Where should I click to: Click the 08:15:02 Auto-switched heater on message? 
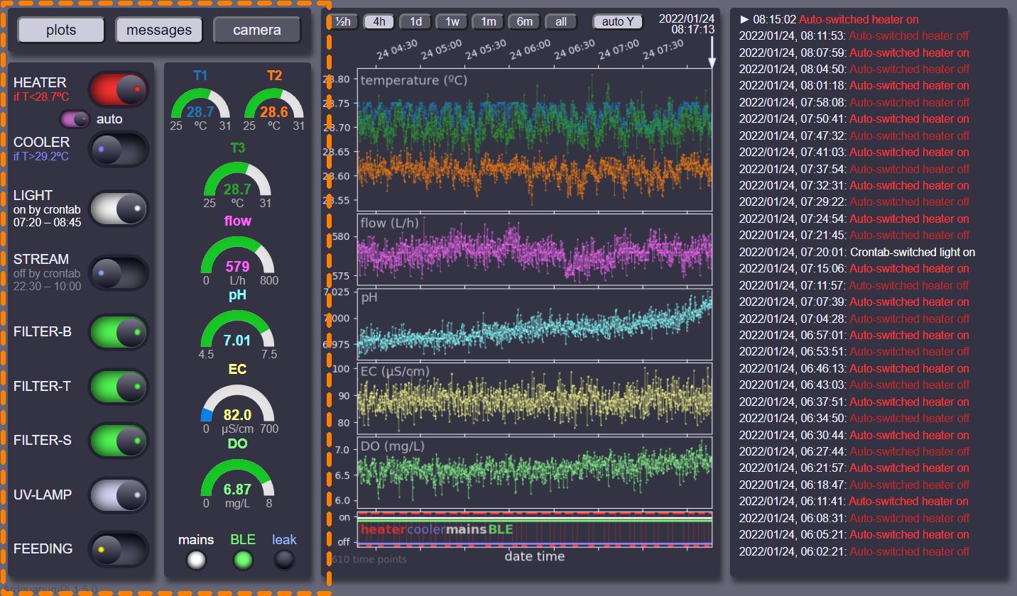(x=829, y=19)
